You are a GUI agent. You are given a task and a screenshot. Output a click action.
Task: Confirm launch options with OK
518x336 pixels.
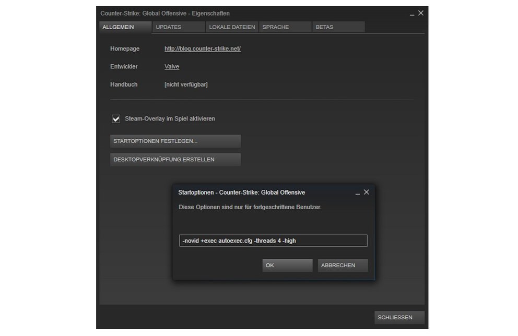287,265
